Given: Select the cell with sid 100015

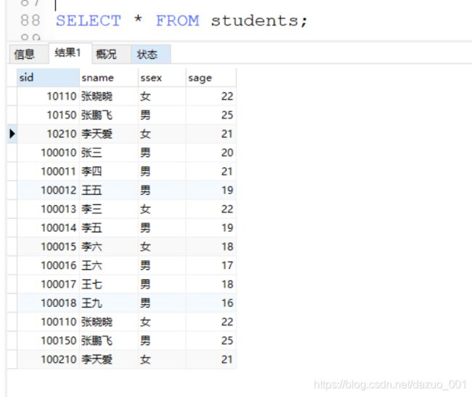Looking at the screenshot, I should coord(48,246).
